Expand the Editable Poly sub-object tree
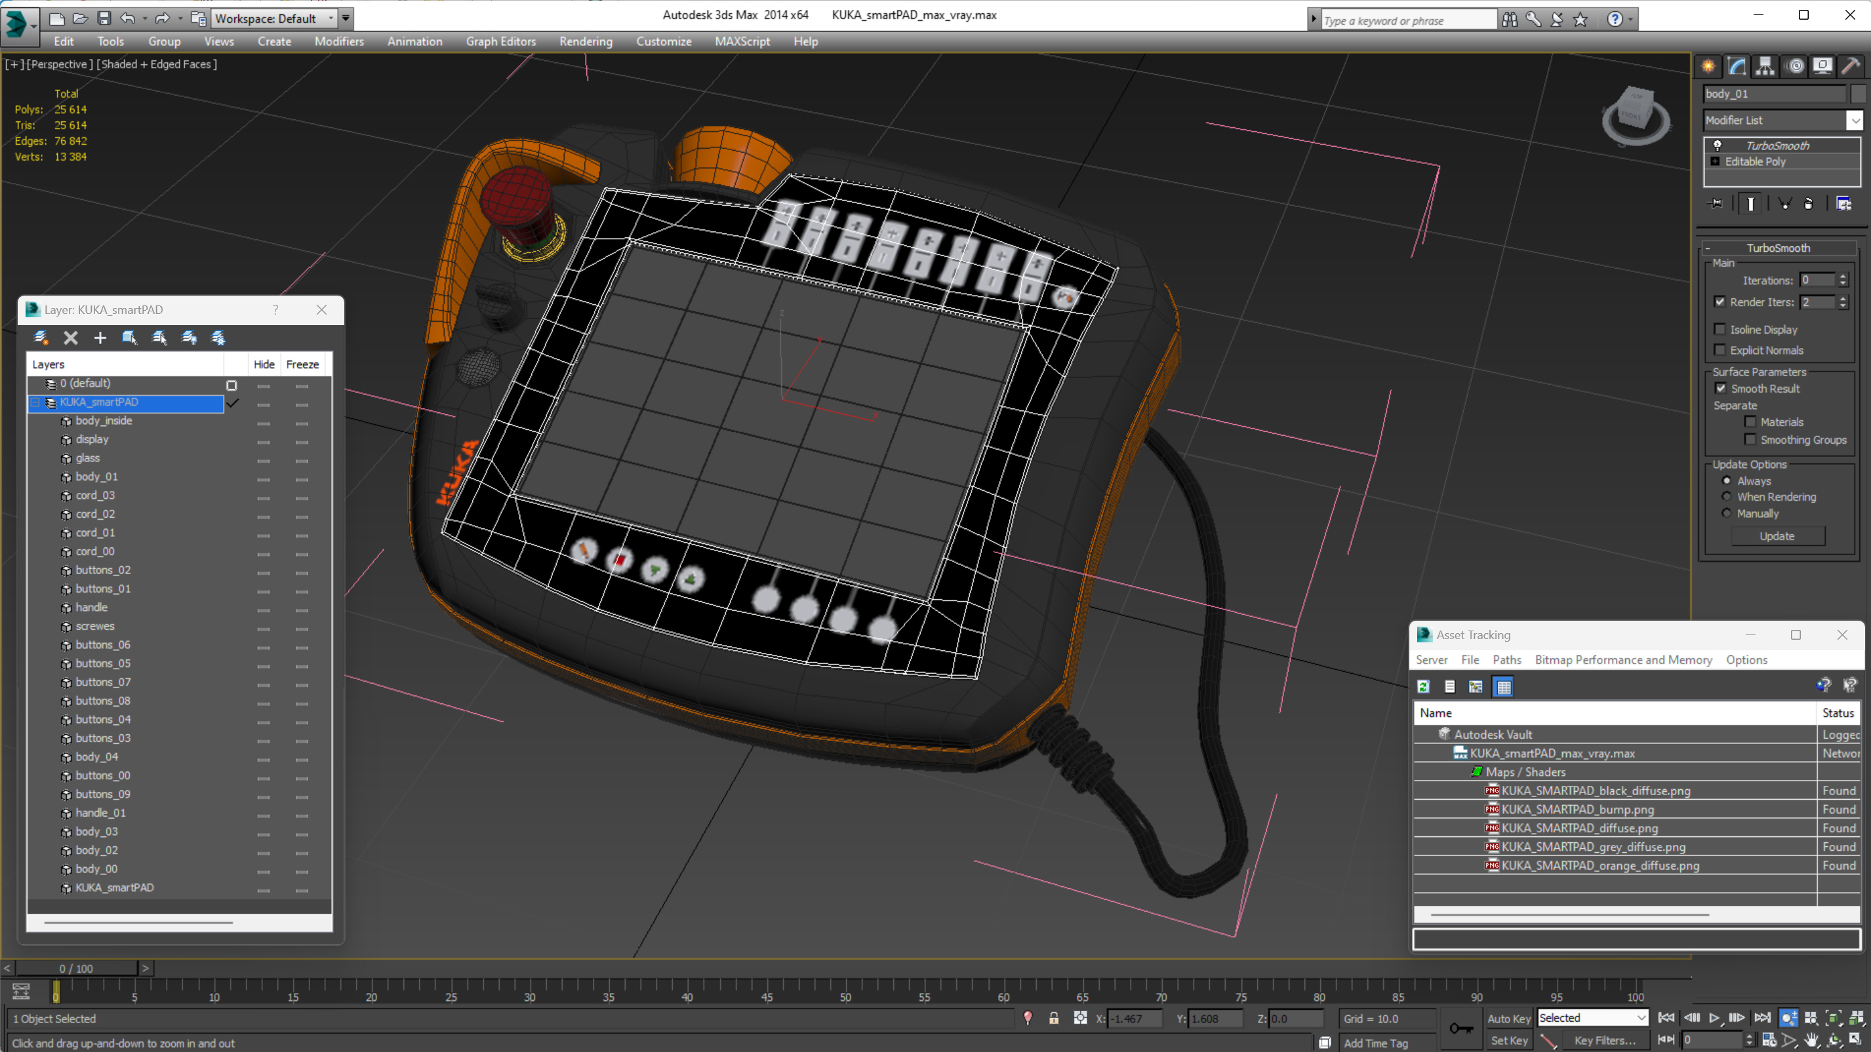The height and width of the screenshot is (1052, 1871). [1715, 161]
